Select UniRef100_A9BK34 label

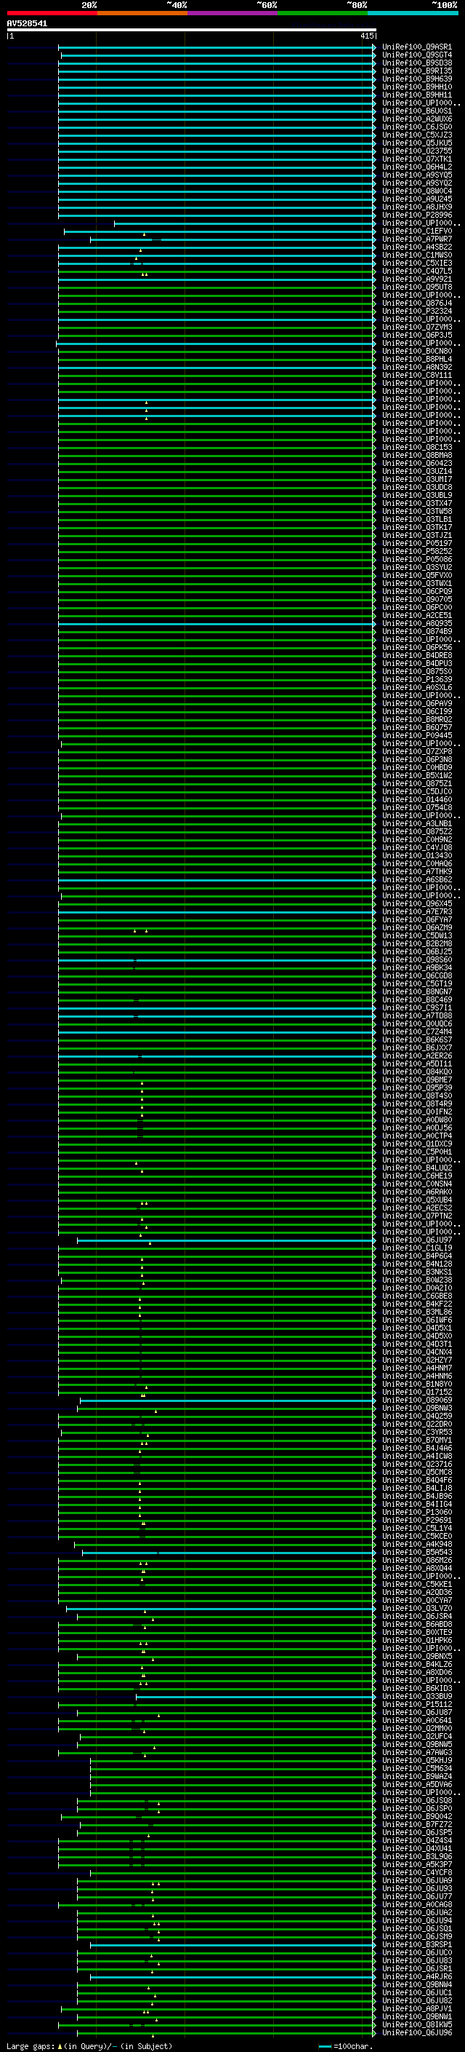(x=416, y=967)
